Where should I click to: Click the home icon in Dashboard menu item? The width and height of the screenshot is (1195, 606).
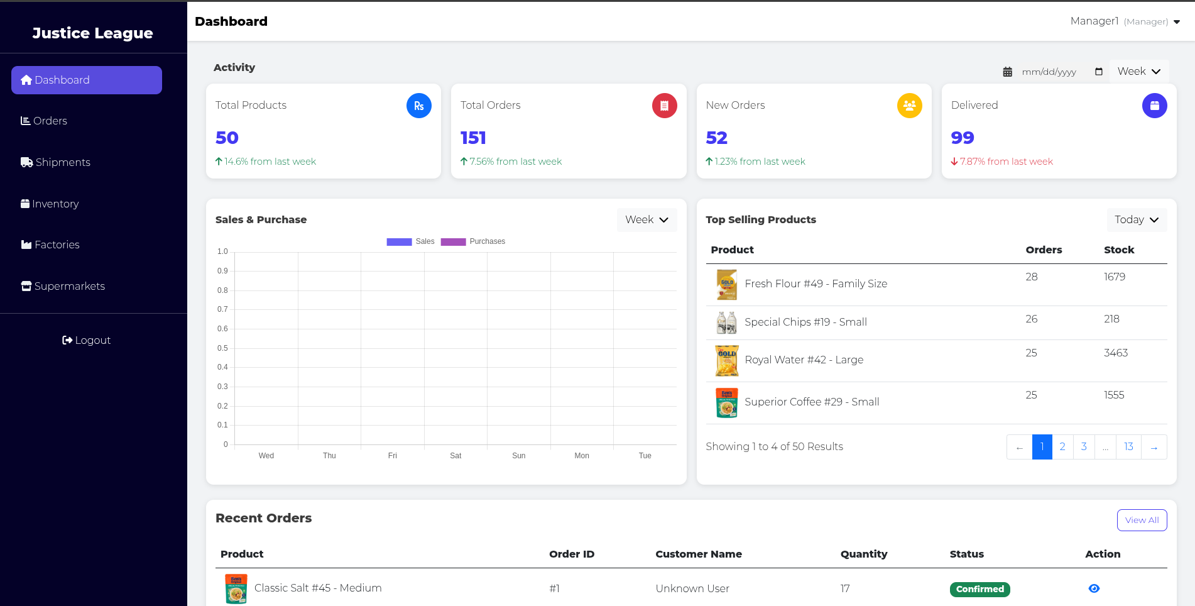[x=26, y=80]
